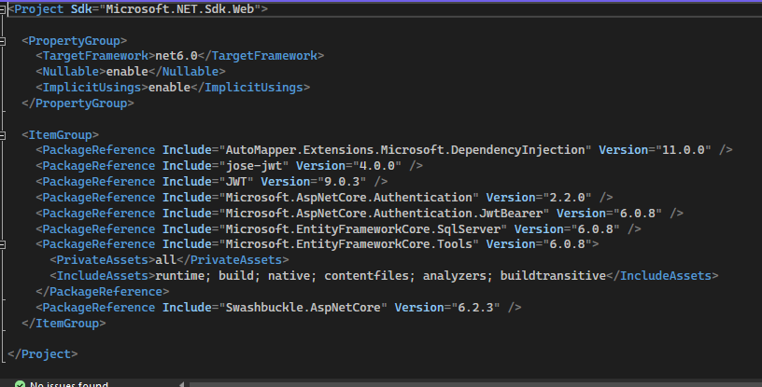This screenshot has height=387, width=762.
Task: Click 'enable' inside the Nullable element
Action: (127, 72)
